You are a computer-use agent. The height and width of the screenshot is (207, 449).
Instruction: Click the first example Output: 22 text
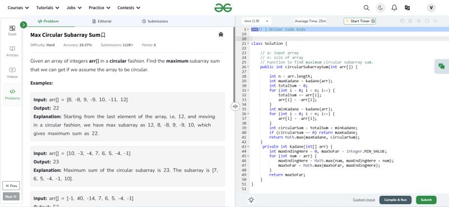(46, 108)
